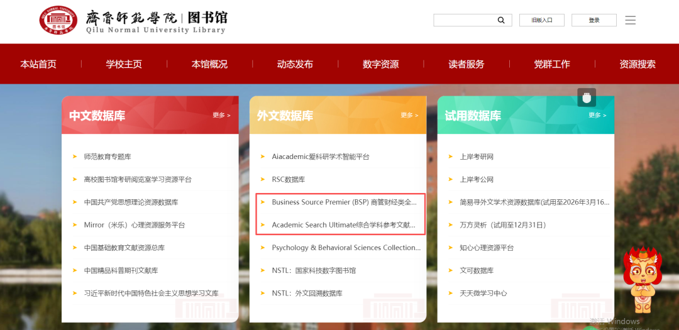Select 动态发布 in the nav bar

coord(295,65)
